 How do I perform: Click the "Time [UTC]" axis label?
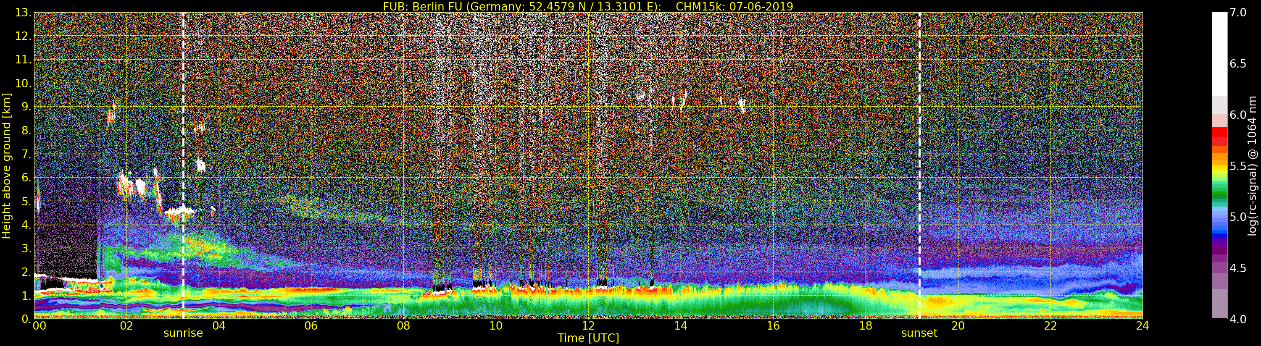588,338
